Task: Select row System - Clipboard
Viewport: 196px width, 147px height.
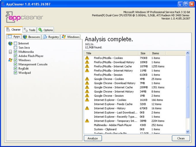Action: (x=135, y=129)
